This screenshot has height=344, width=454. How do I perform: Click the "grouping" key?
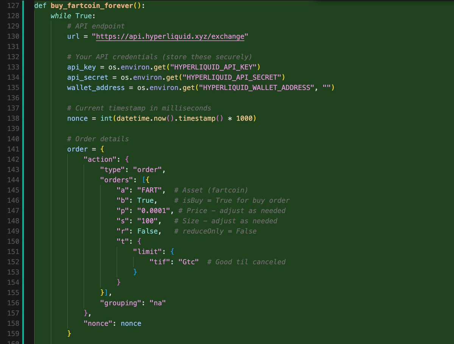(121, 303)
